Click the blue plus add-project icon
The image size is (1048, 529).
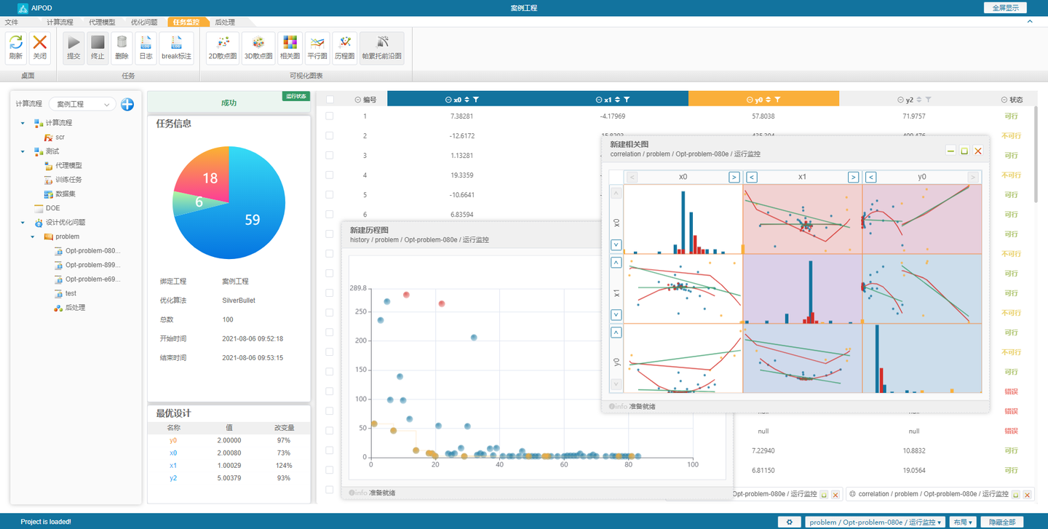tap(127, 104)
